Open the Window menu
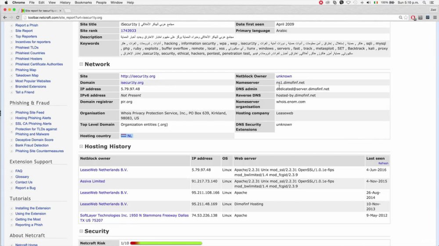The width and height of the screenshot is (439, 246). 116,3
